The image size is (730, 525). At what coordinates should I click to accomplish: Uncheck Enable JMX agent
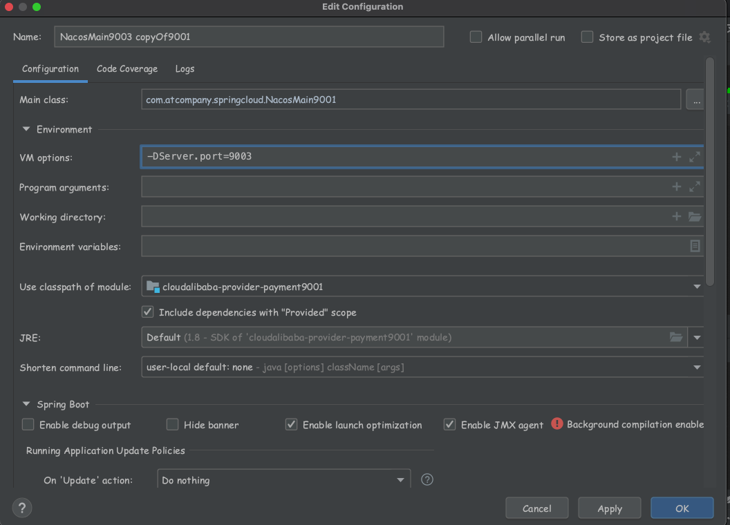coord(450,425)
